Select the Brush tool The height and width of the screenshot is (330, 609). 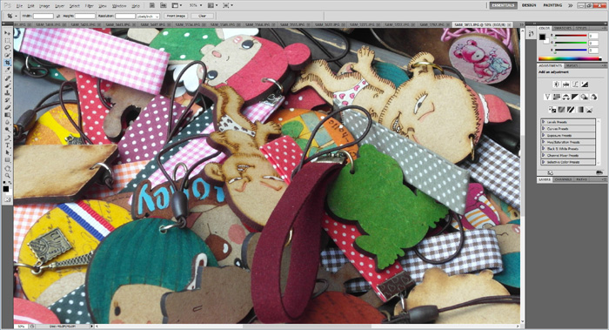[7, 86]
